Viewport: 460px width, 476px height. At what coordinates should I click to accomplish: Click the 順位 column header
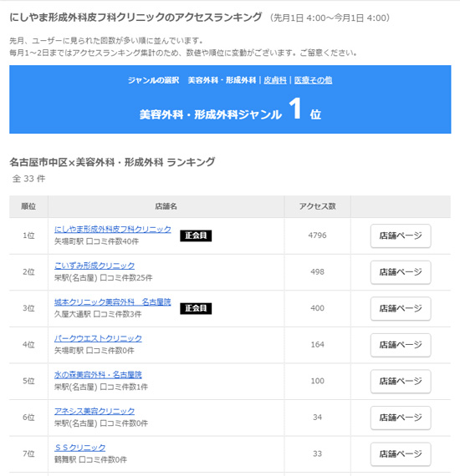[x=28, y=206]
